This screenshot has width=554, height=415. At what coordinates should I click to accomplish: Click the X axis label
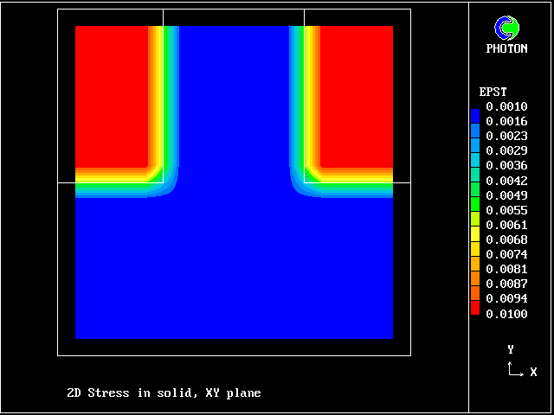click(533, 372)
